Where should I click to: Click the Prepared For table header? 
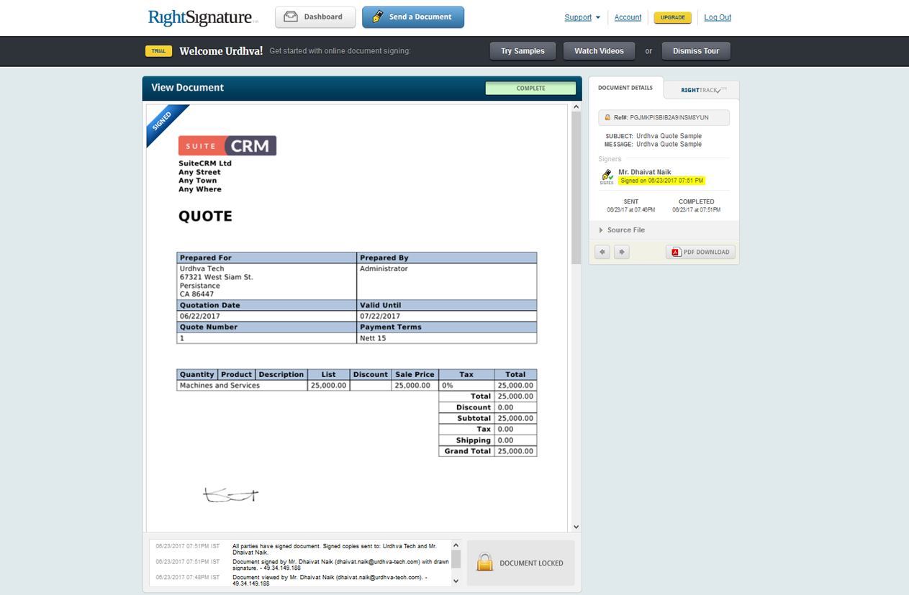267,258
